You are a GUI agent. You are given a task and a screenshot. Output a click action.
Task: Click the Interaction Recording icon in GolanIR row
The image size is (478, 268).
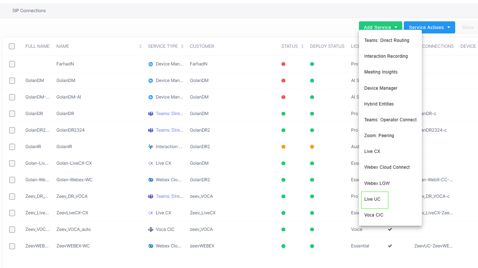[x=150, y=147]
